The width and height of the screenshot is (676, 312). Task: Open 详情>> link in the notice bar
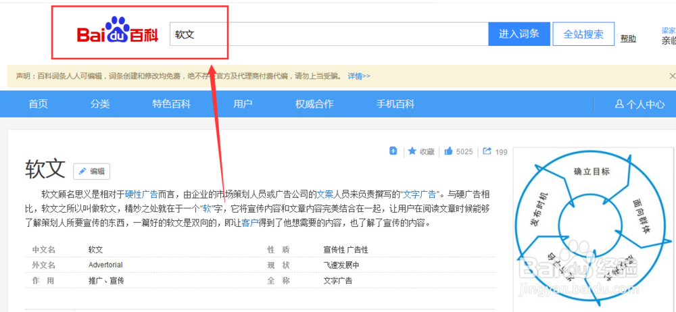[x=359, y=76]
